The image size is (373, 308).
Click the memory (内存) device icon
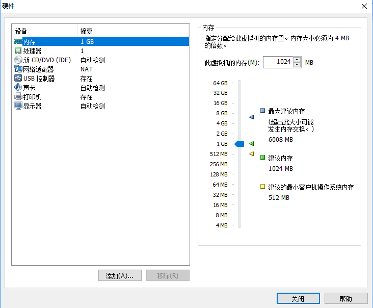[x=18, y=41]
